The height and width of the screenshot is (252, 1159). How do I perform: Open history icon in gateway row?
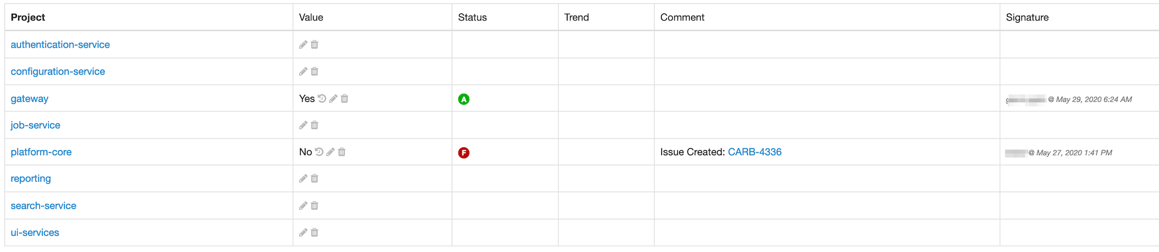tap(322, 98)
